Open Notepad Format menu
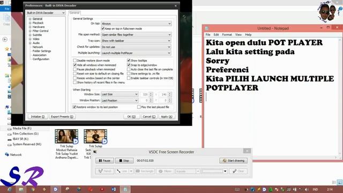This screenshot has width=343, height=193. point(227,34)
